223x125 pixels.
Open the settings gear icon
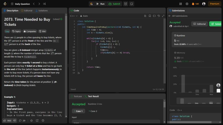(x=187, y=4)
